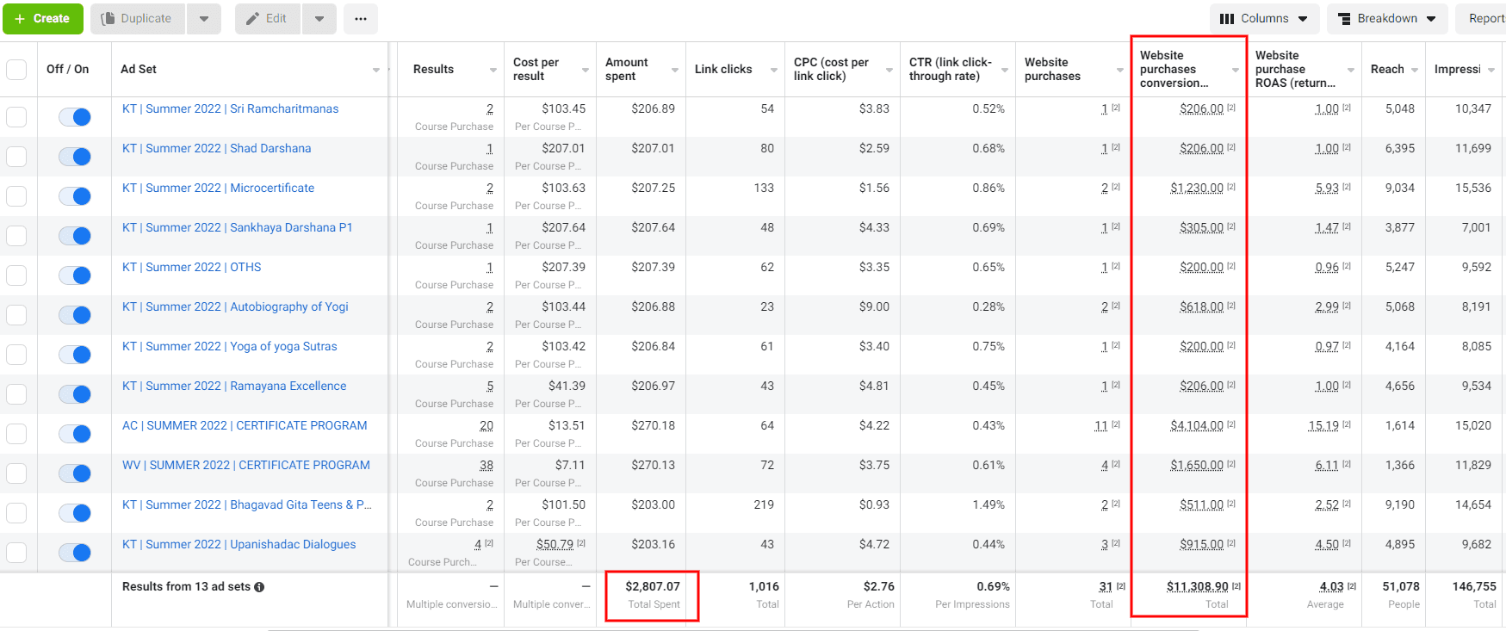Open the Amount spent column dropdown arrow
The image size is (1506, 631).
pyautogui.click(x=675, y=70)
